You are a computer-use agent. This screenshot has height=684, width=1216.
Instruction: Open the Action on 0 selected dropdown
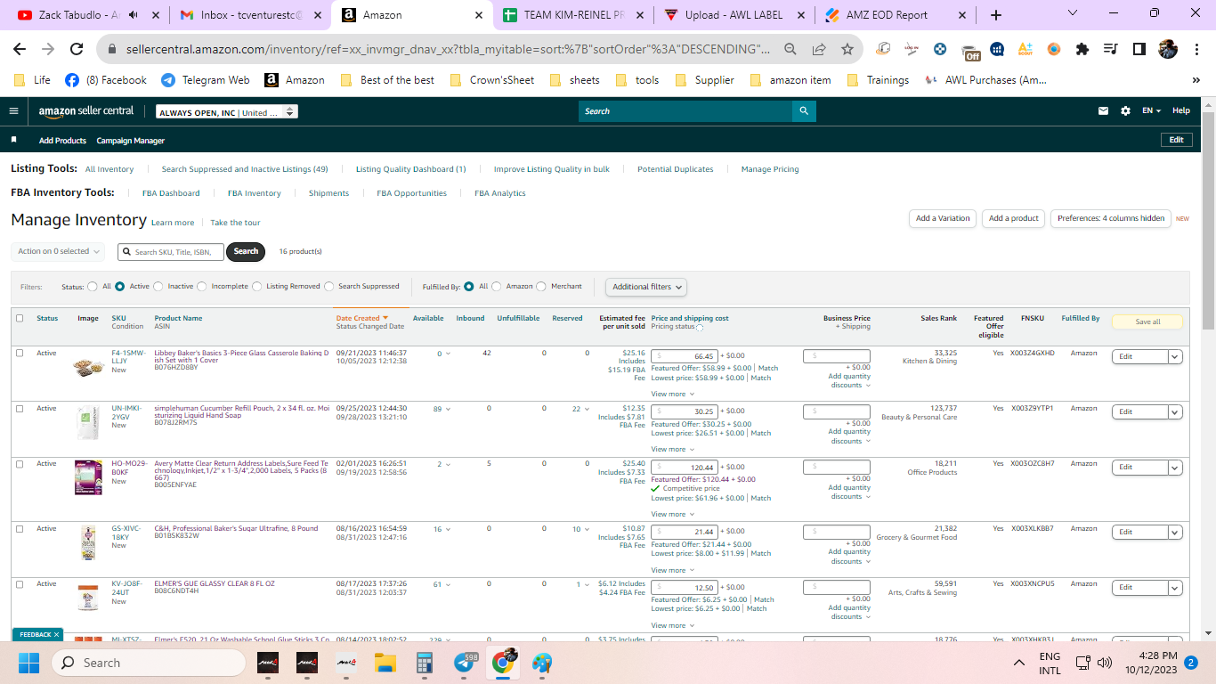click(58, 251)
